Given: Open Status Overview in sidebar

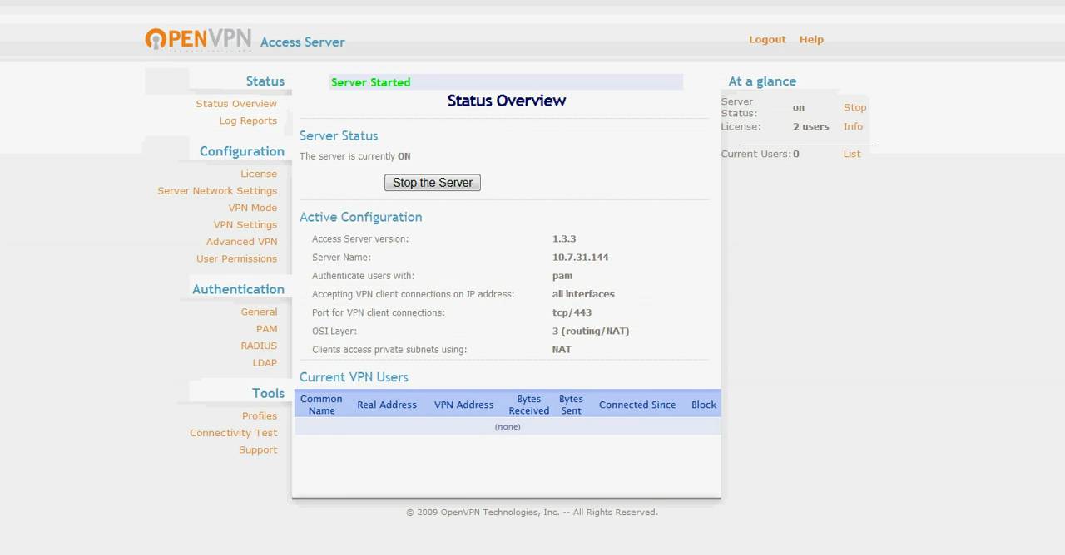Looking at the screenshot, I should [236, 104].
